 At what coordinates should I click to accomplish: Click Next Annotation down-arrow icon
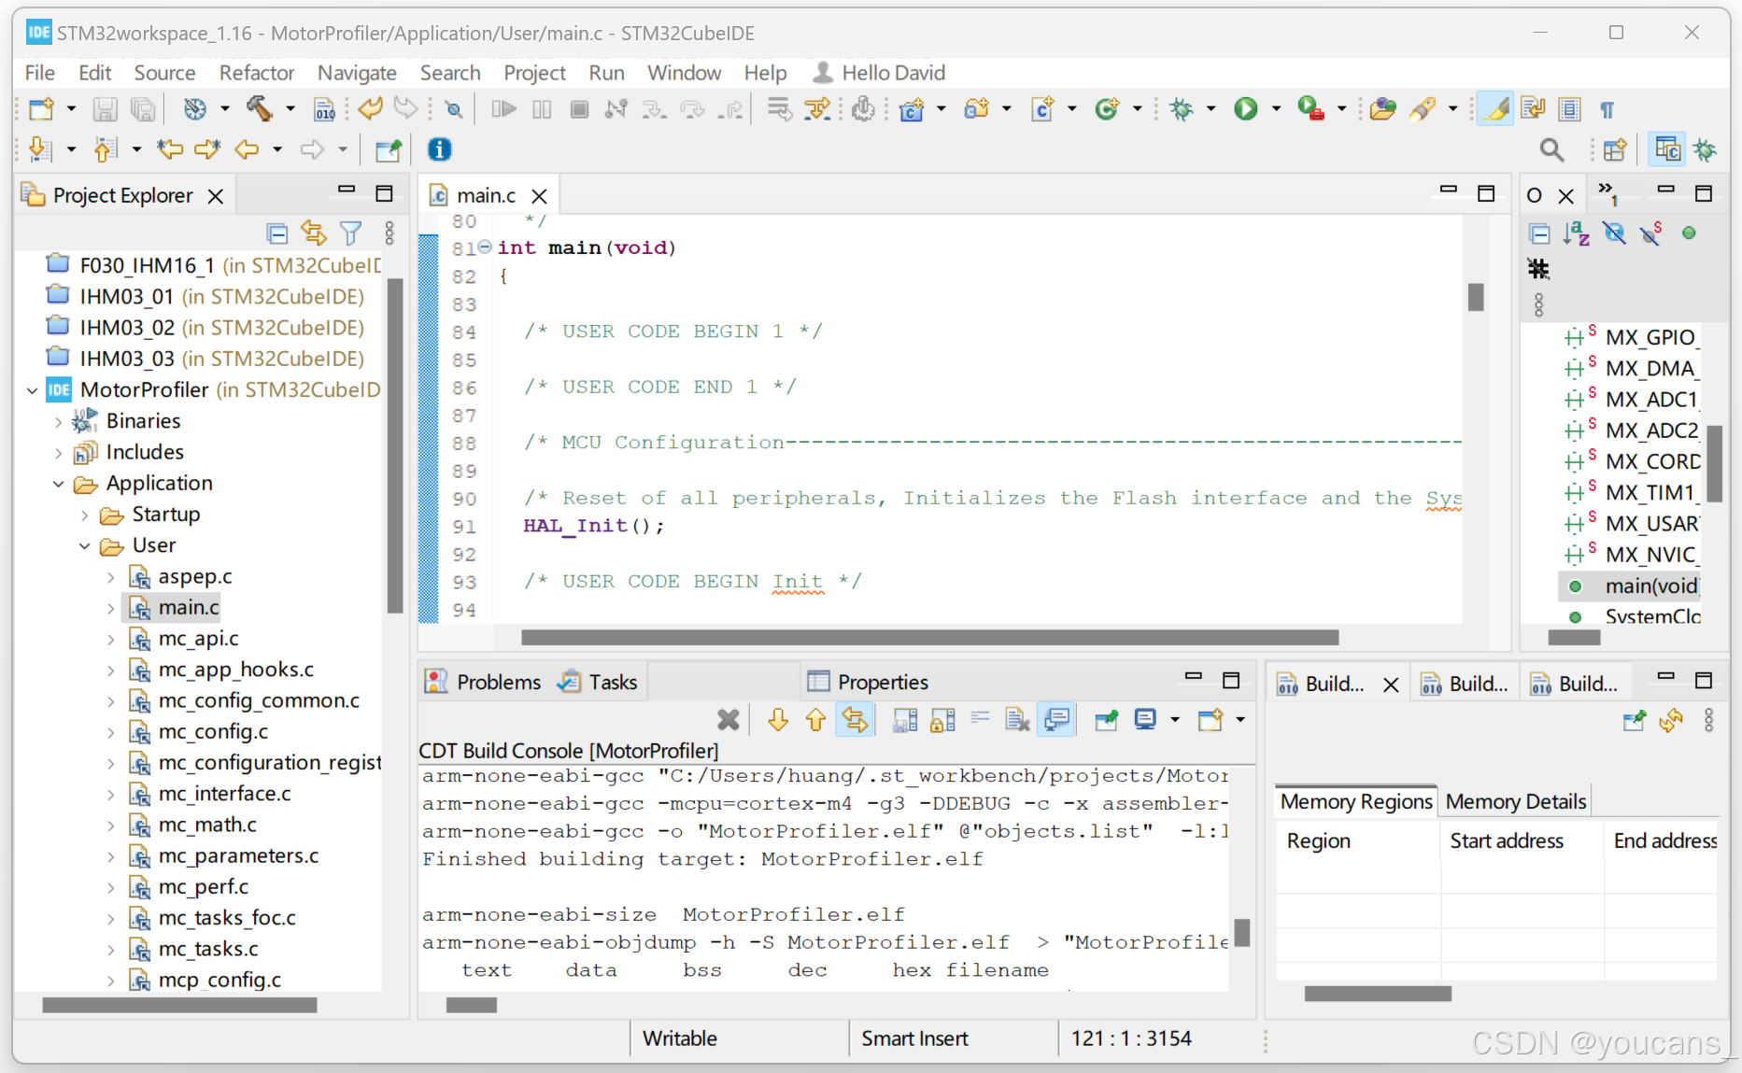[39, 149]
